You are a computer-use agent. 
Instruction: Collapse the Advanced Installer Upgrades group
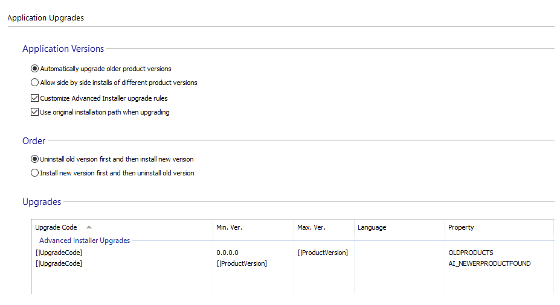point(85,241)
